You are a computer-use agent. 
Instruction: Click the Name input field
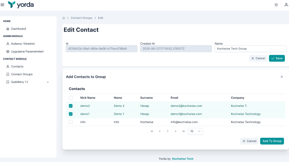tap(251, 49)
